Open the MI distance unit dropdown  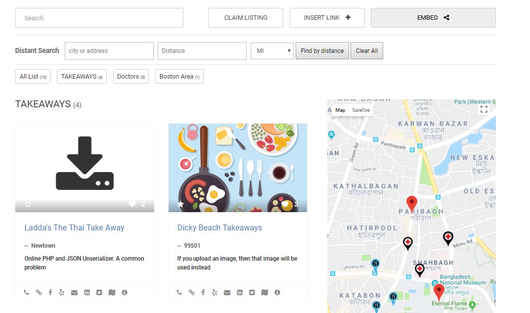(272, 51)
